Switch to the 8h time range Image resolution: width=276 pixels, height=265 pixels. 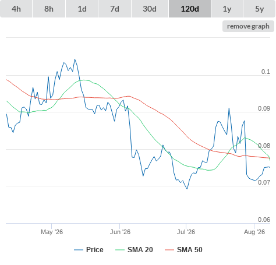point(49,9)
